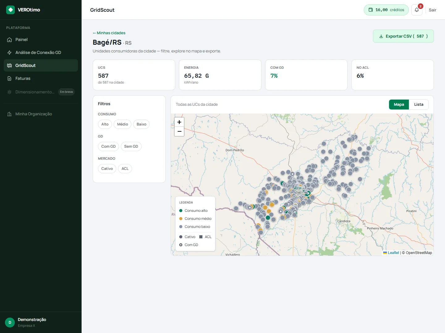Viewport: 445px width, 333px height.
Task: Click the Em breve badge
Action: click(66, 92)
